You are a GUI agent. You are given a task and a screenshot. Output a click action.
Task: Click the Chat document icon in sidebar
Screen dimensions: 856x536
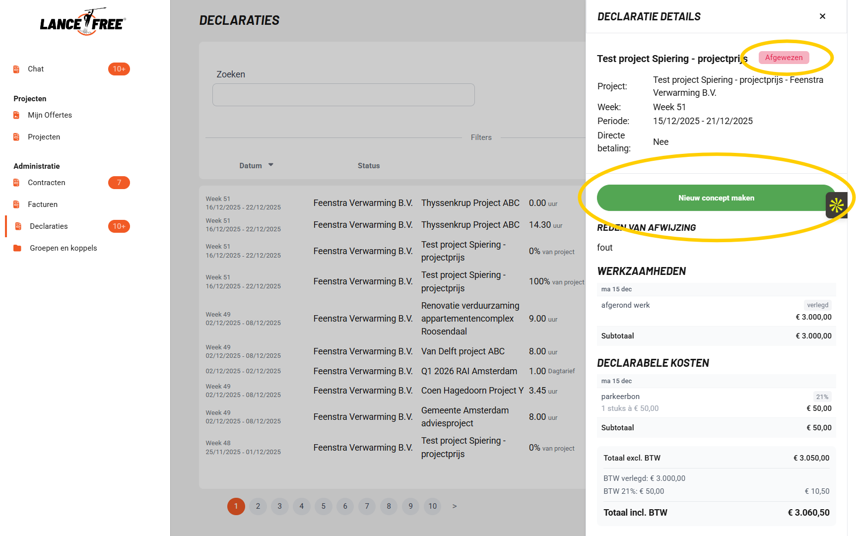point(16,69)
